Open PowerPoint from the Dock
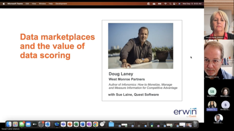 click(70, 124)
